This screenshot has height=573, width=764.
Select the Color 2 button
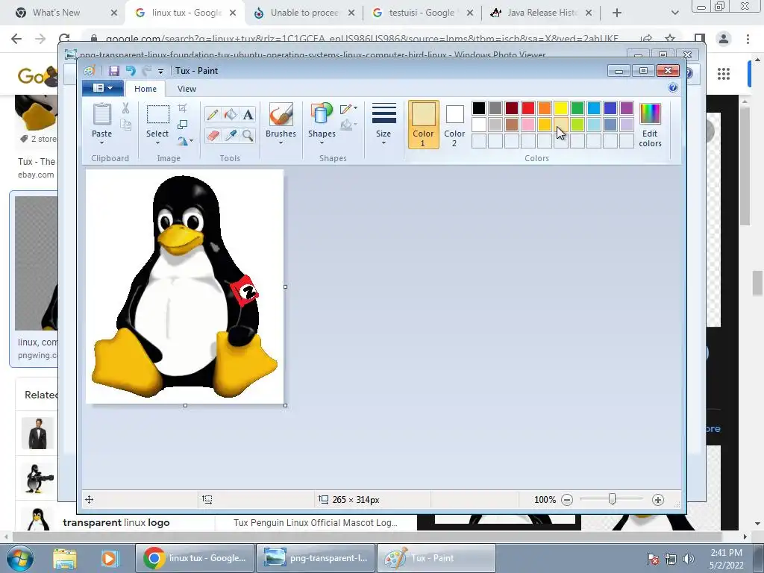[x=454, y=125]
